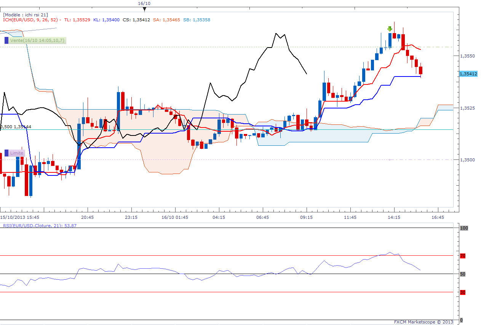Click the 1,3525 price axis label
Viewport: 481px width, 325px height.
point(467,108)
